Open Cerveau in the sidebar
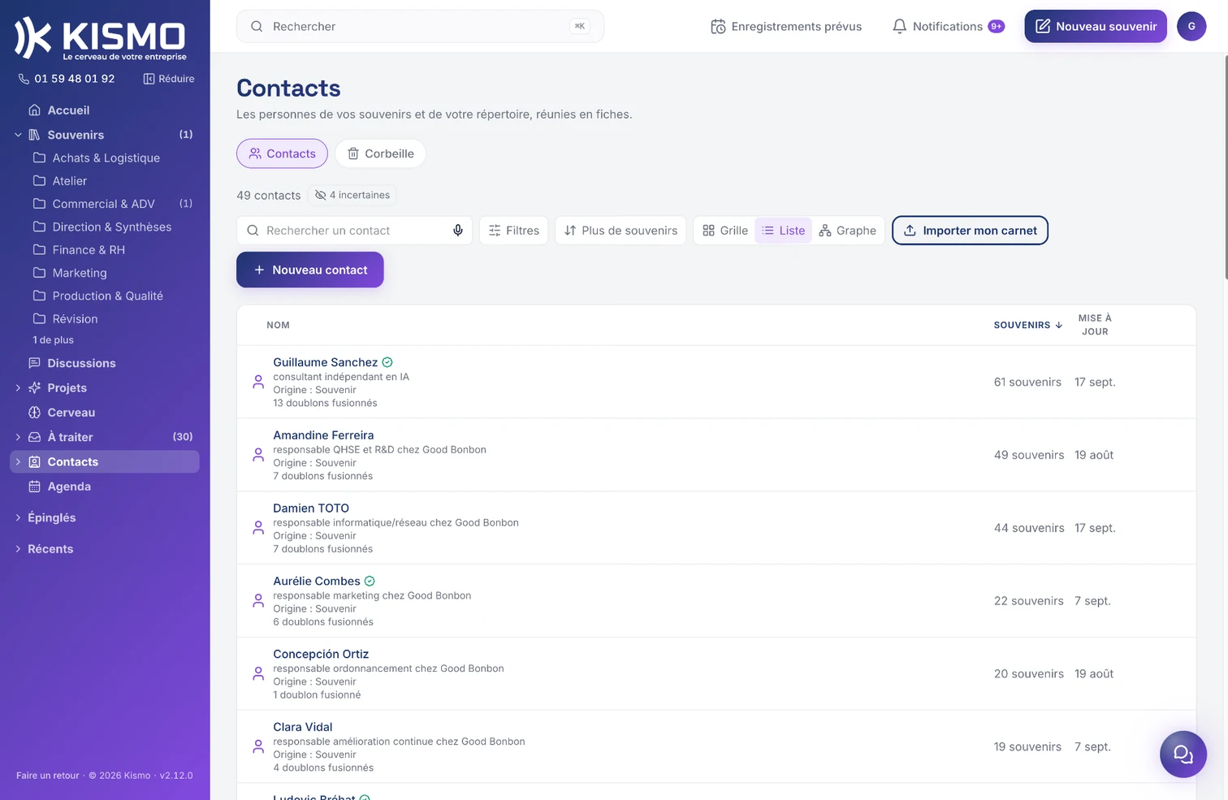 click(105, 413)
